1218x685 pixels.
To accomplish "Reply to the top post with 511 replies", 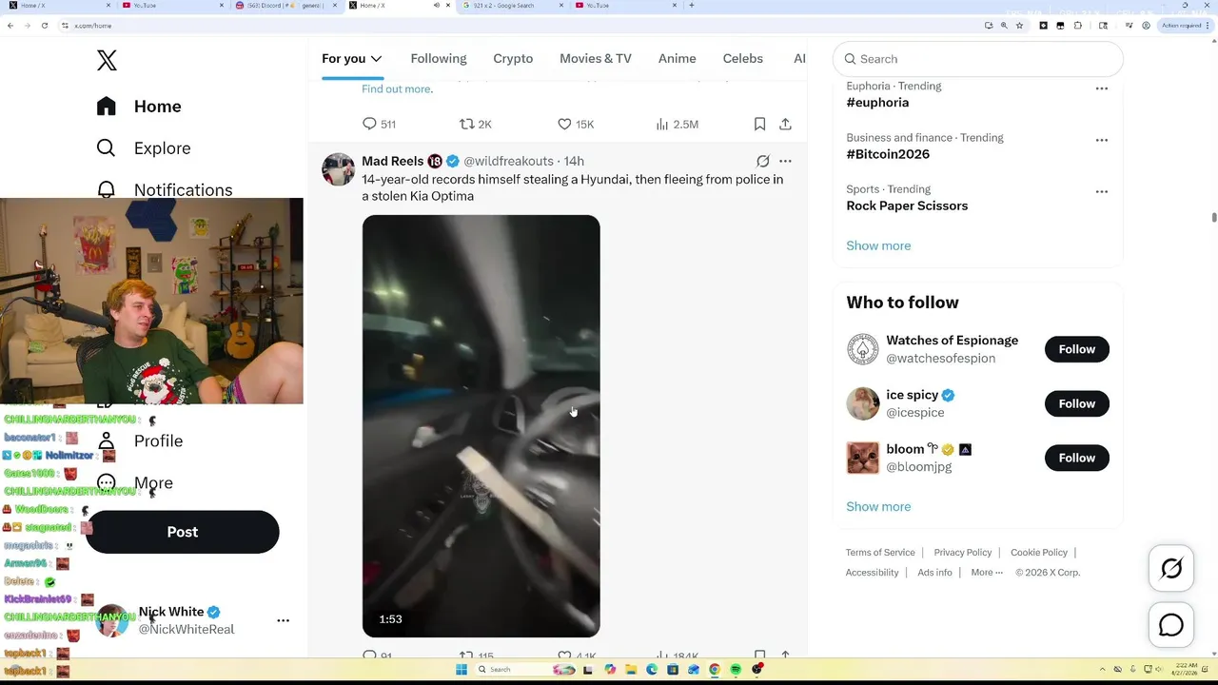I will tap(379, 124).
